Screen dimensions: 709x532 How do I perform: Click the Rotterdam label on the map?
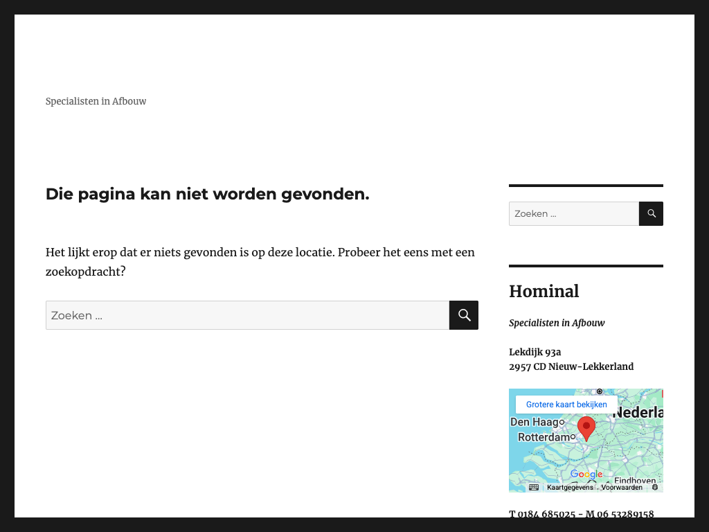544,437
